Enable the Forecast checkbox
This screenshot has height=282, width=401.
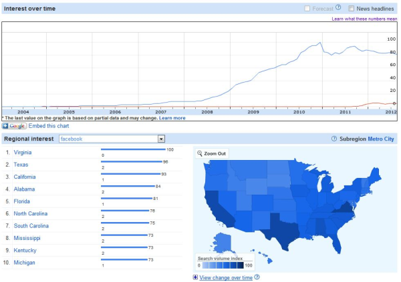[307, 9]
